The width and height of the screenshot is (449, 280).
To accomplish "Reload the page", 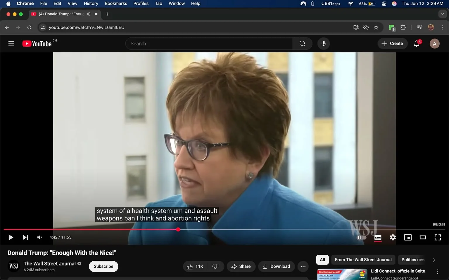I will click(29, 27).
